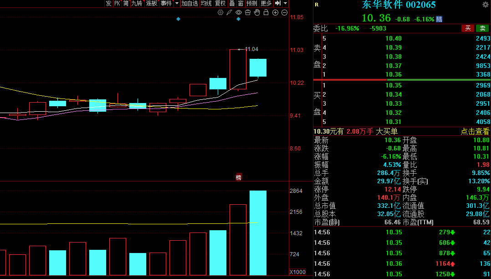
Task: Select sell level 5 price 10.40
Action: (394, 39)
